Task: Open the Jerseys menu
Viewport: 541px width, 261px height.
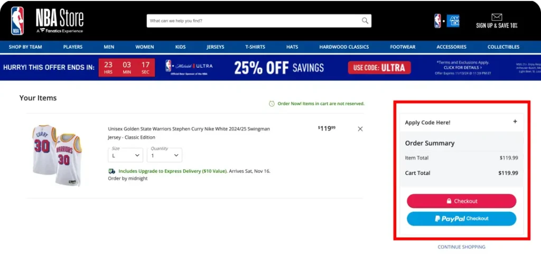Action: [x=215, y=47]
